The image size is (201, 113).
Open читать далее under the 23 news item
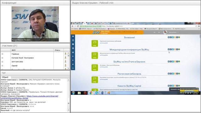coord(104,43)
